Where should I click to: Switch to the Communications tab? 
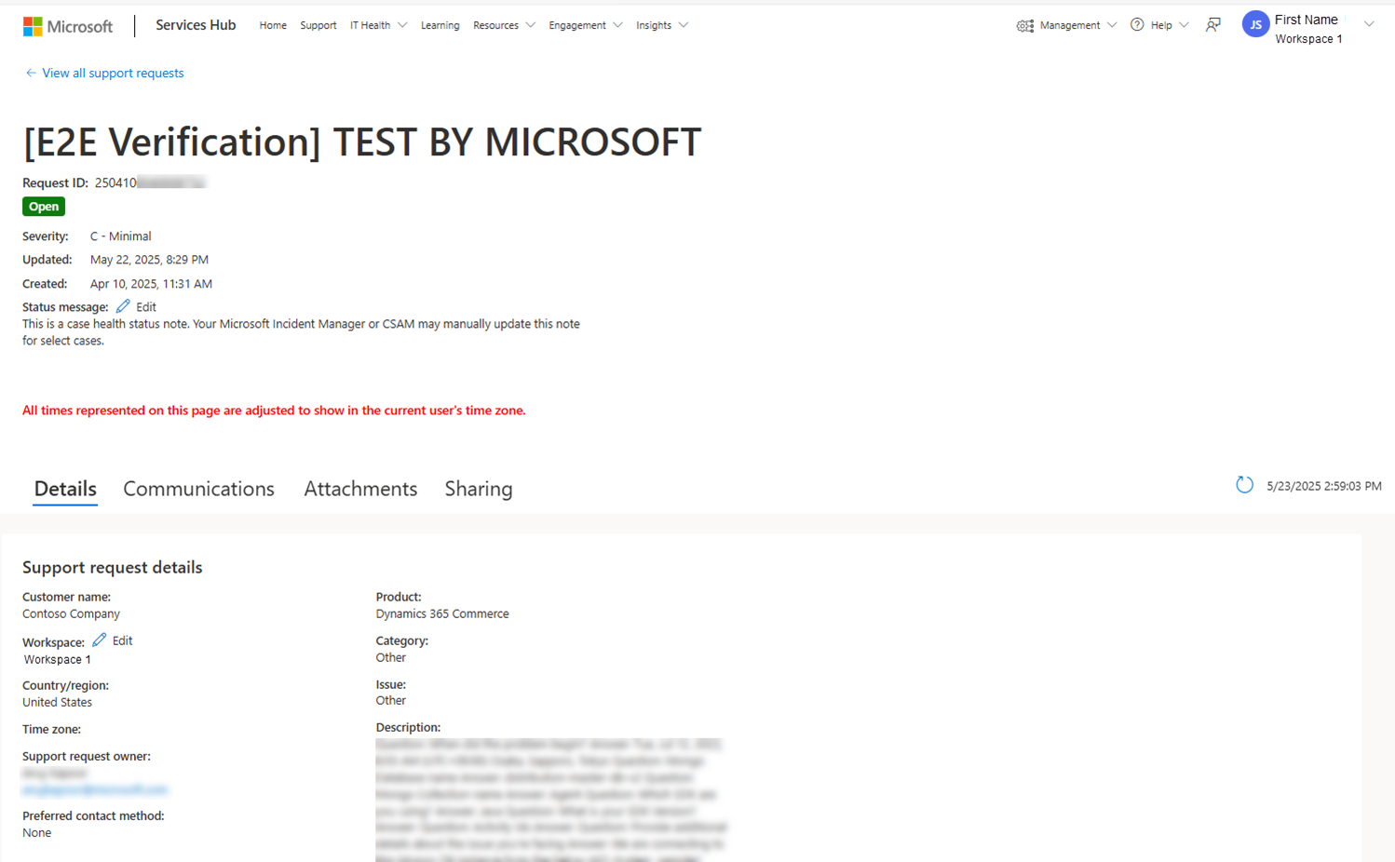click(198, 489)
